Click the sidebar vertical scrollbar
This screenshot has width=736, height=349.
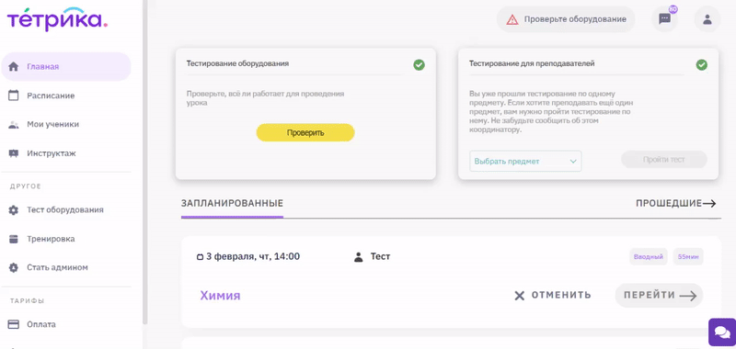pyautogui.click(x=145, y=162)
